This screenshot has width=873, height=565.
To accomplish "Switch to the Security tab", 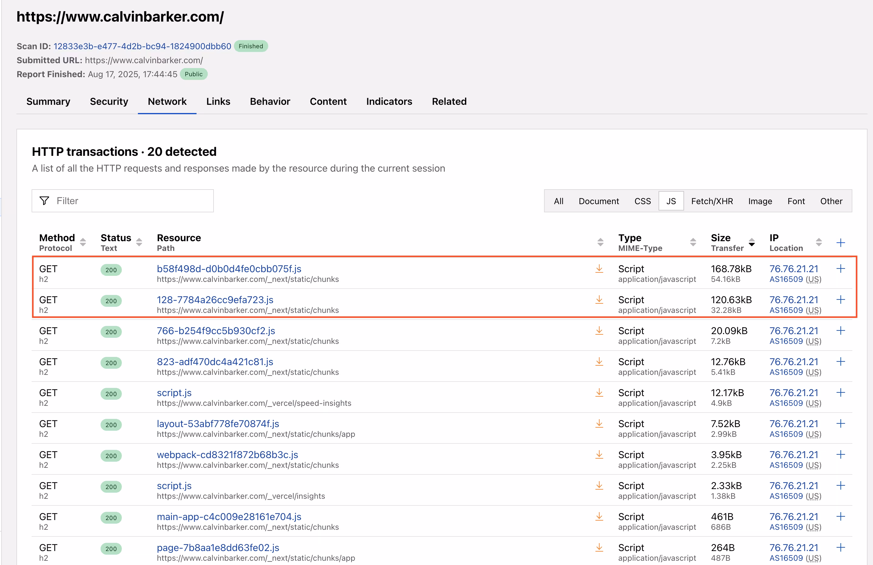I will 109,102.
